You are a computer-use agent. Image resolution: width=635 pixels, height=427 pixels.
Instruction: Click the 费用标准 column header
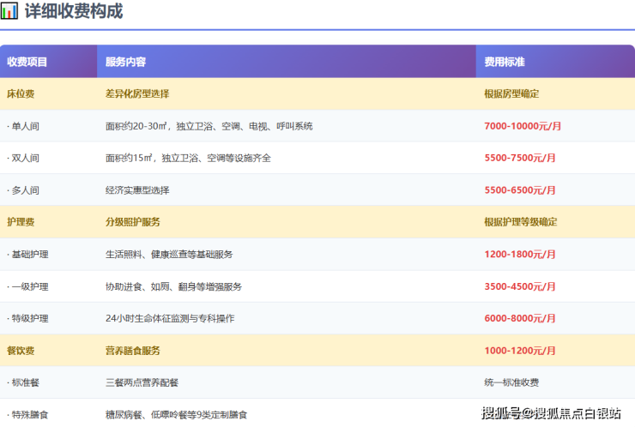pyautogui.click(x=505, y=62)
